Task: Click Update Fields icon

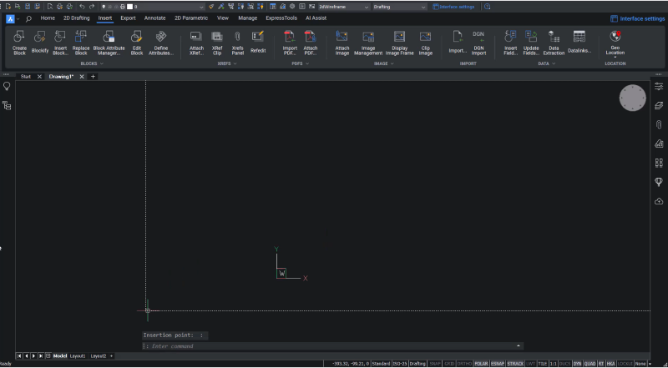Action: point(531,43)
